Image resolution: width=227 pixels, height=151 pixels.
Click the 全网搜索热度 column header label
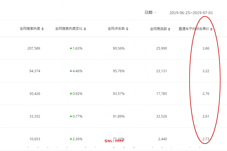pyautogui.click(x=30, y=29)
